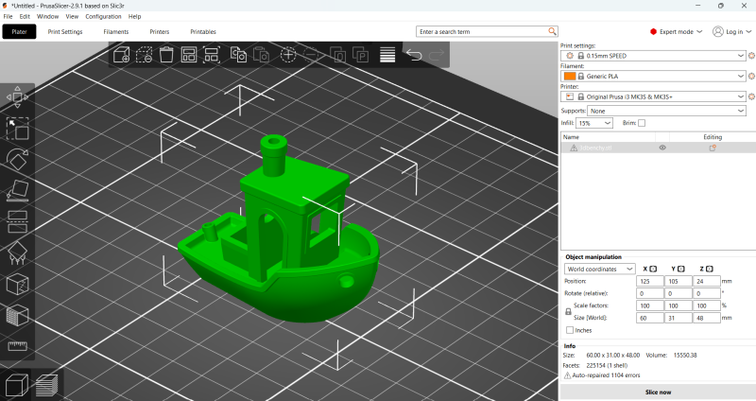Select the Paint-on supports tool

point(17,253)
